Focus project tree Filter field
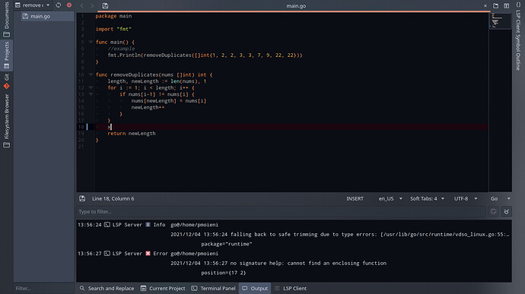525x294 pixels. point(43,288)
